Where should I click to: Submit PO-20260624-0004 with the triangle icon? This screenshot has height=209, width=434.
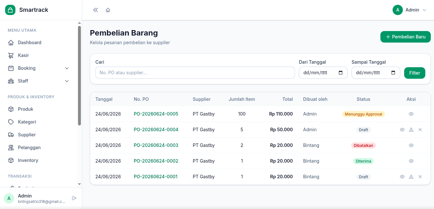click(411, 130)
